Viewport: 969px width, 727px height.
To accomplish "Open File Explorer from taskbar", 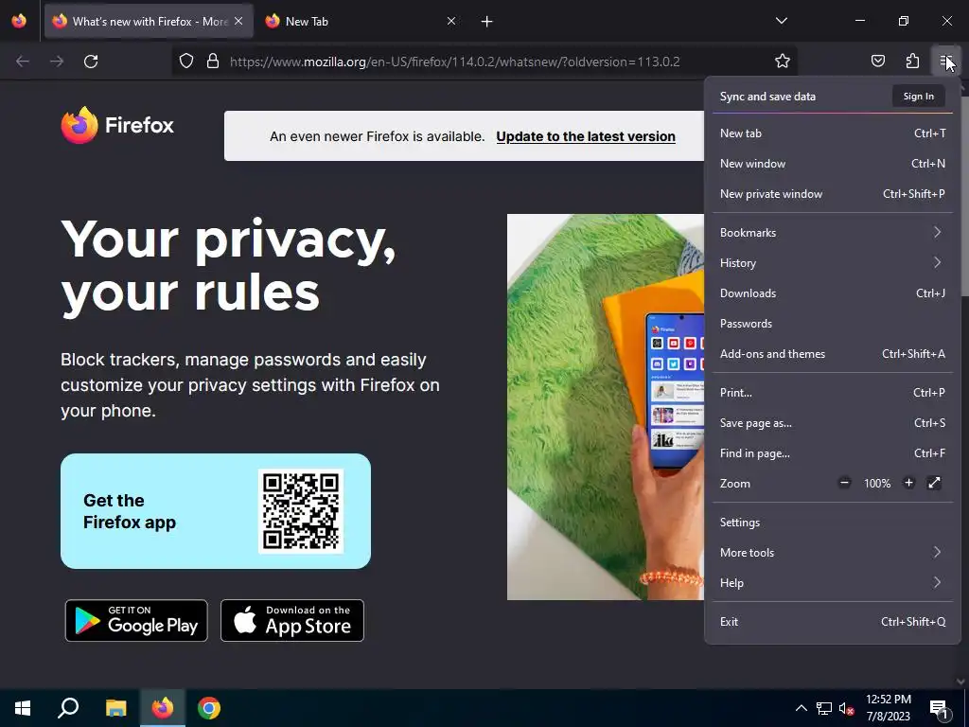I will 115,708.
